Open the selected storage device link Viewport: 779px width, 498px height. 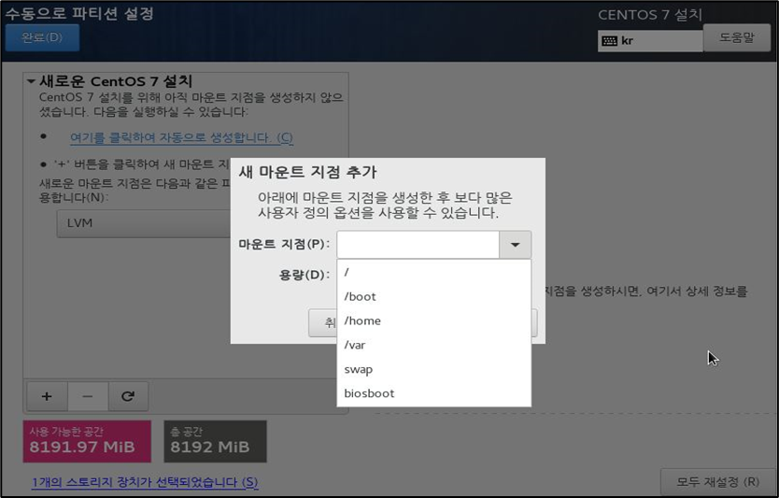[x=145, y=482]
